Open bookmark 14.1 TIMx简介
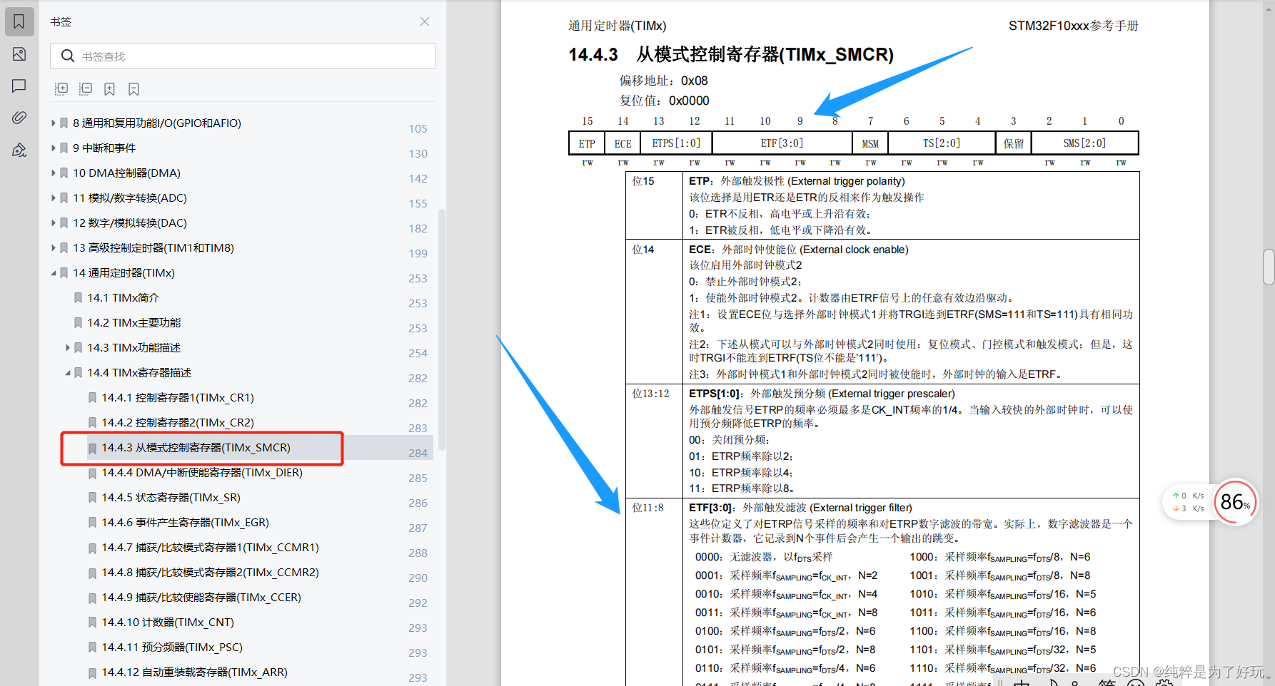This screenshot has height=686, width=1275. [123, 297]
